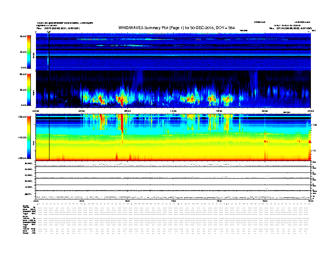
Task: Click the Cal marker label above RAD2
Action: (49, 32)
